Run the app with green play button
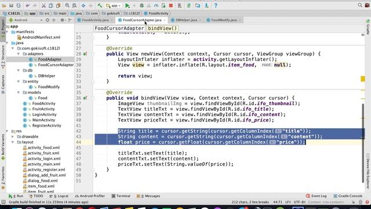Viewport: 371px width, 209px height. (x=128, y=5)
